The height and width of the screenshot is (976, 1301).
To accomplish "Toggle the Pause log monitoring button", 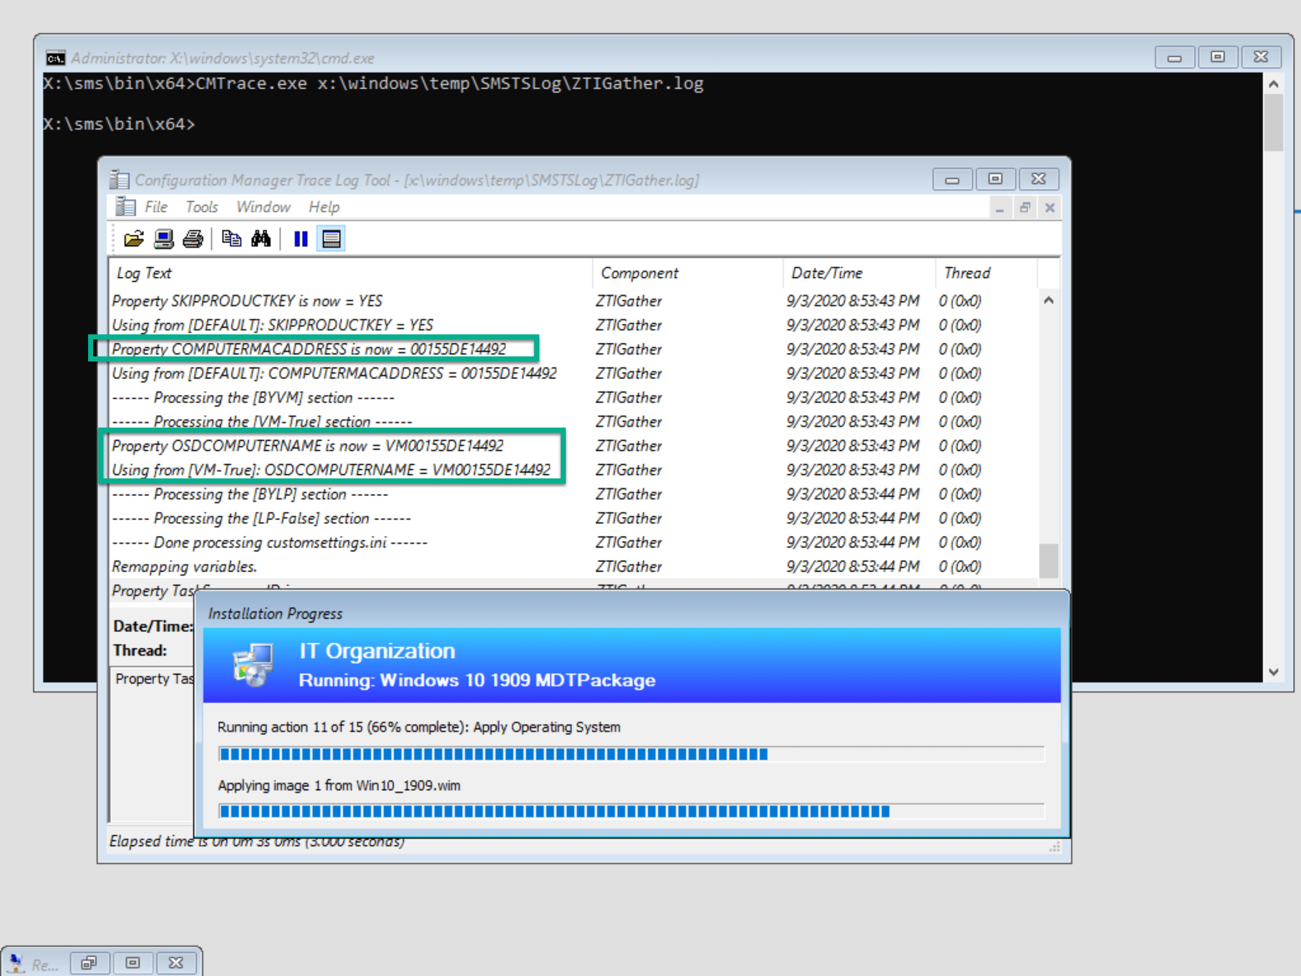I will pos(300,239).
